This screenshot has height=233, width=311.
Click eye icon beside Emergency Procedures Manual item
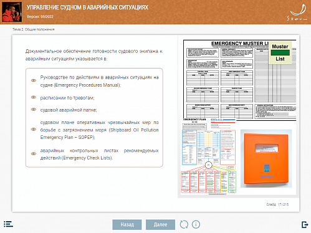[x=34, y=80]
